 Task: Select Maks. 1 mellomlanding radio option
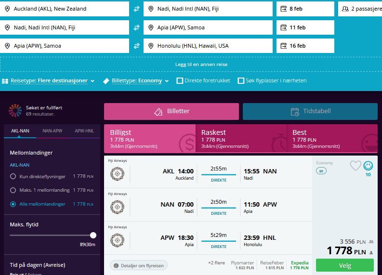13,190
